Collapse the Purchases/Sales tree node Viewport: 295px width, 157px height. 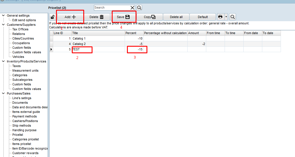click(x=3, y=93)
